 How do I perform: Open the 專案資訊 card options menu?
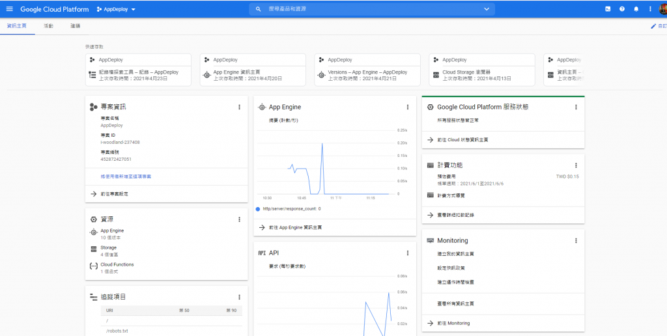tap(239, 107)
